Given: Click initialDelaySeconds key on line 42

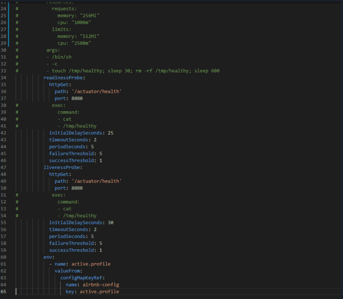Looking at the screenshot, I should [x=76, y=133].
